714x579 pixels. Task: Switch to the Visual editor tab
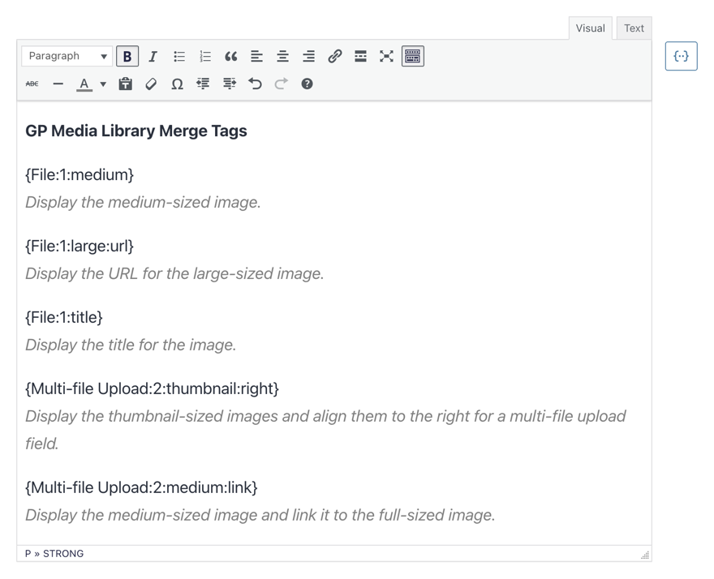click(x=590, y=28)
